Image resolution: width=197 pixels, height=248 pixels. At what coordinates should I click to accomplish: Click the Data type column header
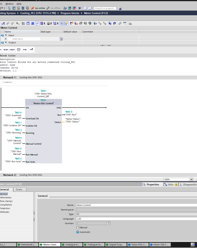click(x=52, y=32)
